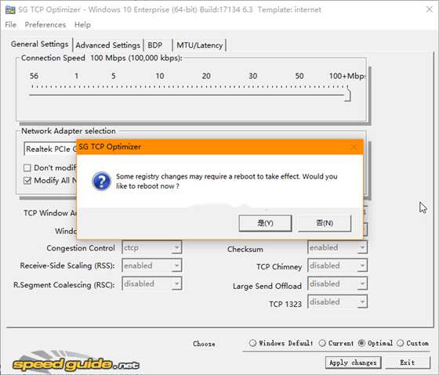Decline reboot with the 否(N) button
Screen dimensions: 439x375
(x=325, y=223)
